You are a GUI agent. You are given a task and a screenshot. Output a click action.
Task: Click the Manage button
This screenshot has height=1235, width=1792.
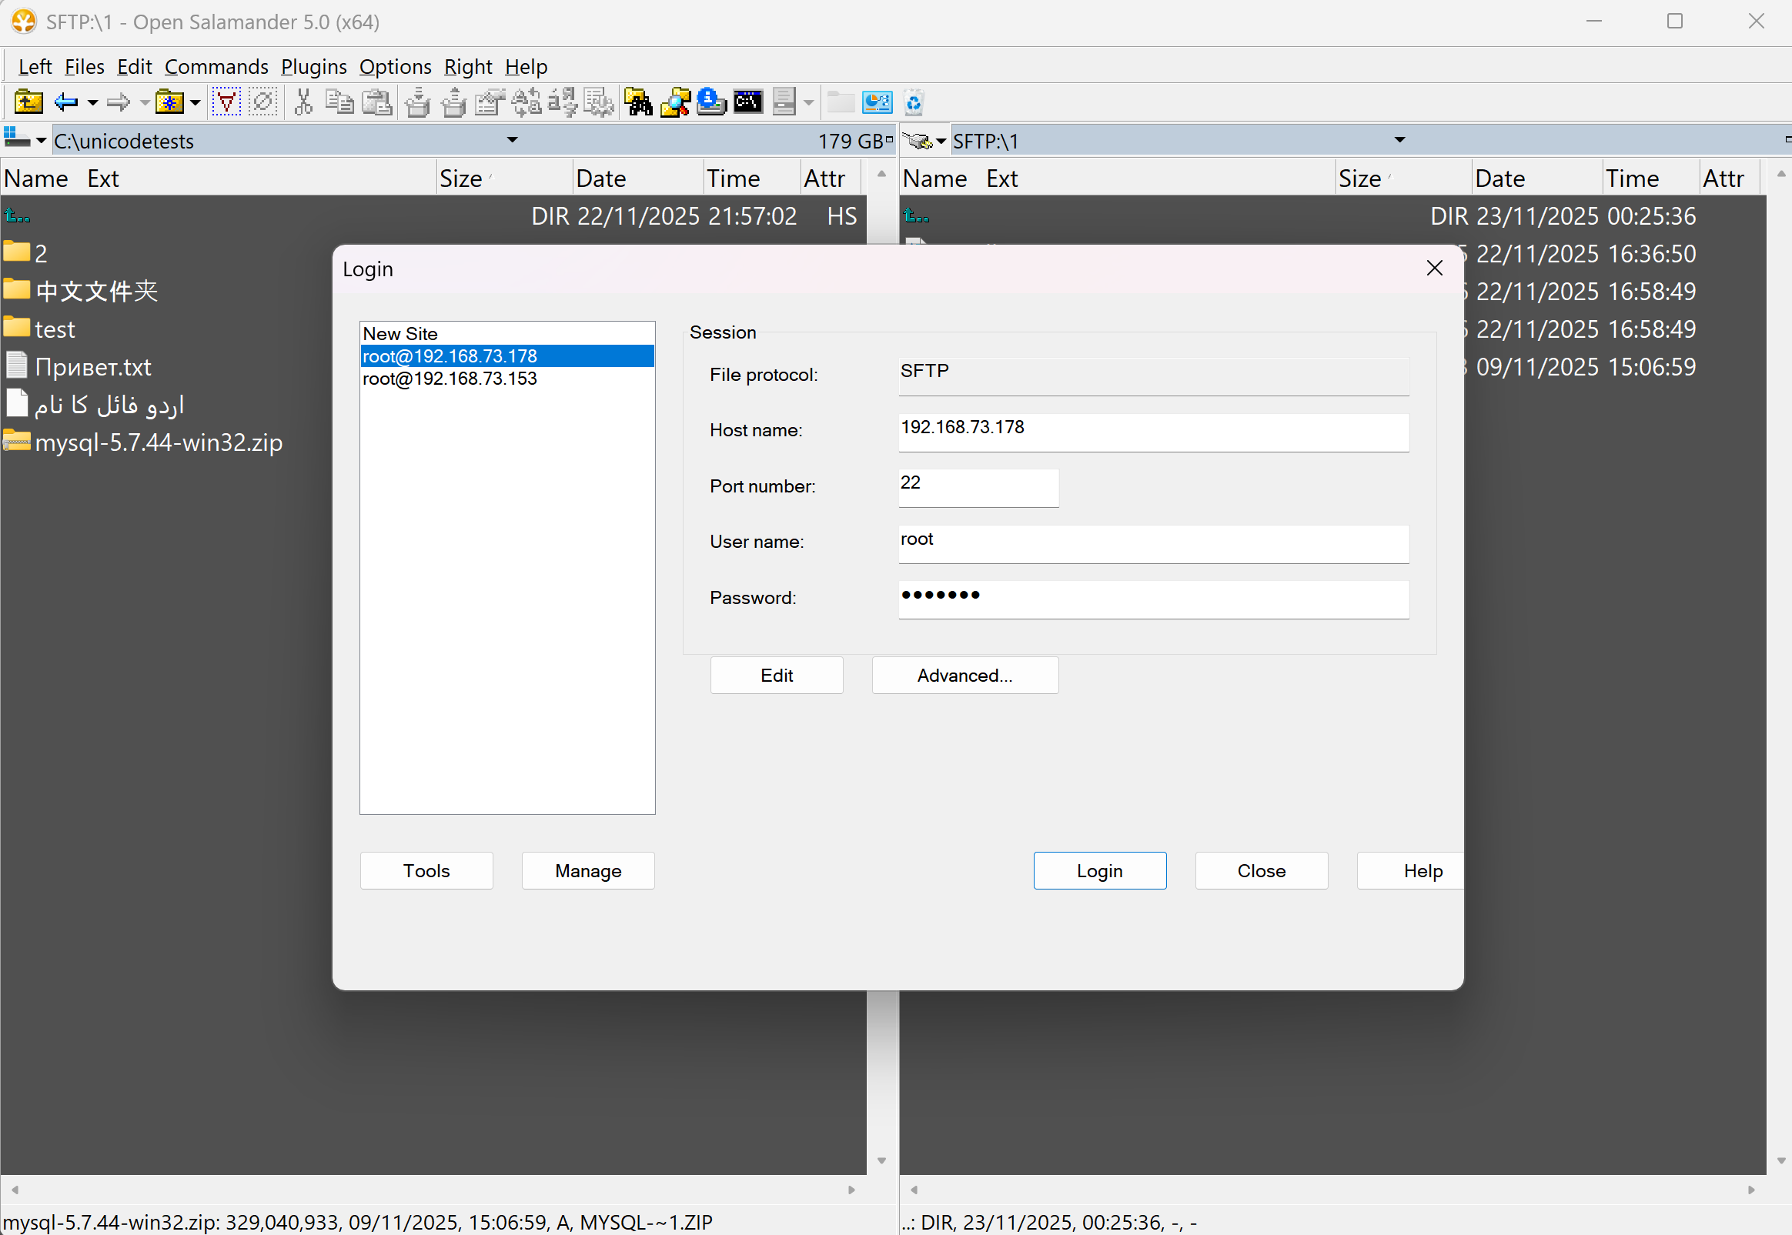(x=587, y=870)
